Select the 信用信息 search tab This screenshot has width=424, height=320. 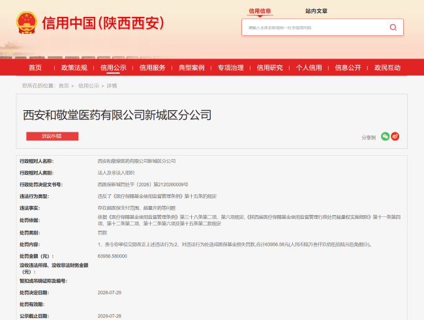click(x=260, y=11)
